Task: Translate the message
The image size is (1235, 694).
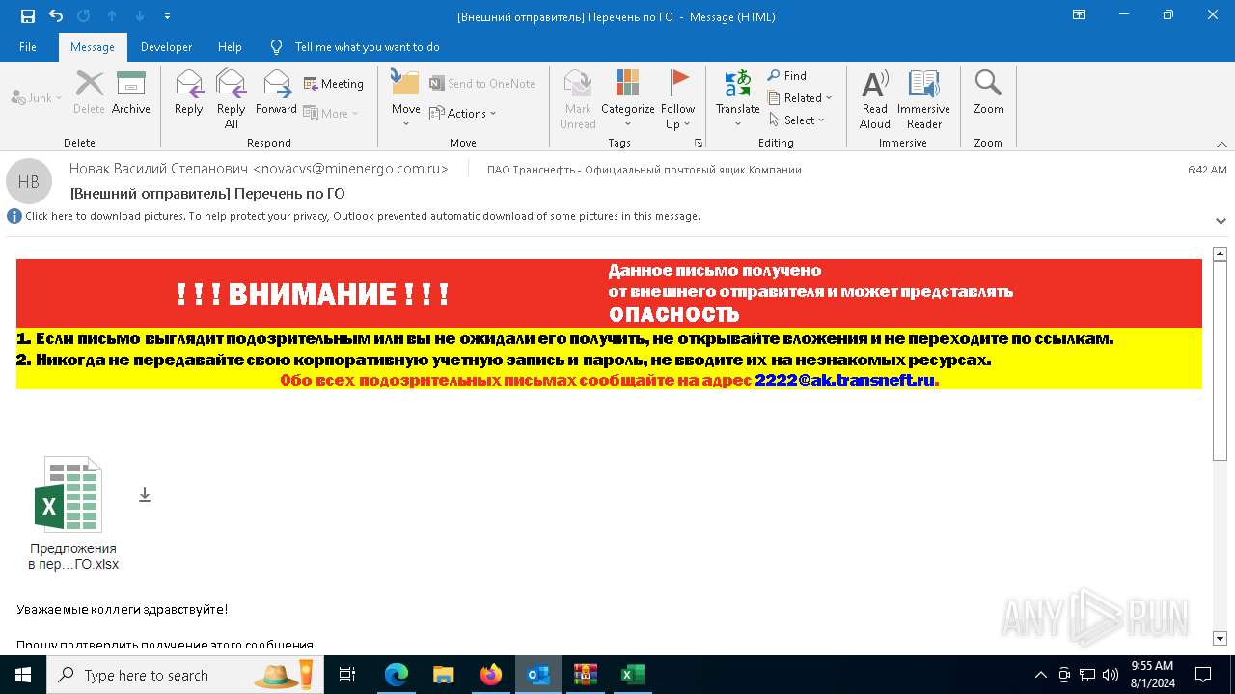Action: point(738,99)
